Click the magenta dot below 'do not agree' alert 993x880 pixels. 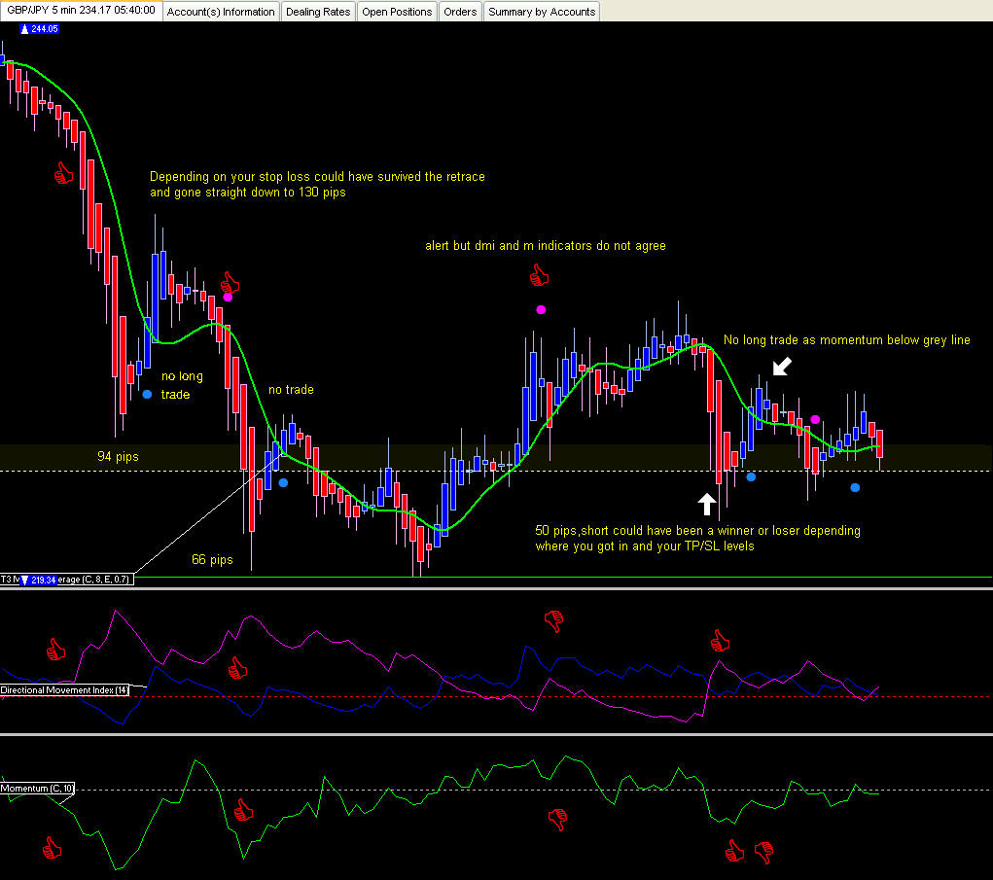point(541,309)
